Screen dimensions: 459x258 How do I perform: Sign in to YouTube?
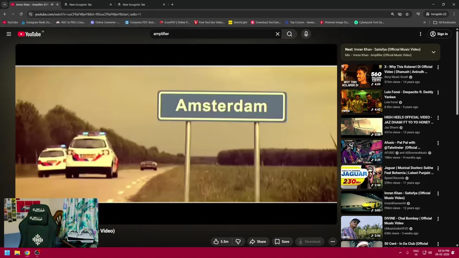coord(439,34)
